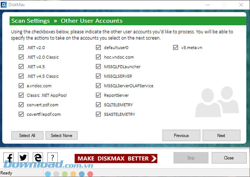Minimize the DiskMax window
Image resolution: width=250 pixels, height=177 pixels.
208,5
